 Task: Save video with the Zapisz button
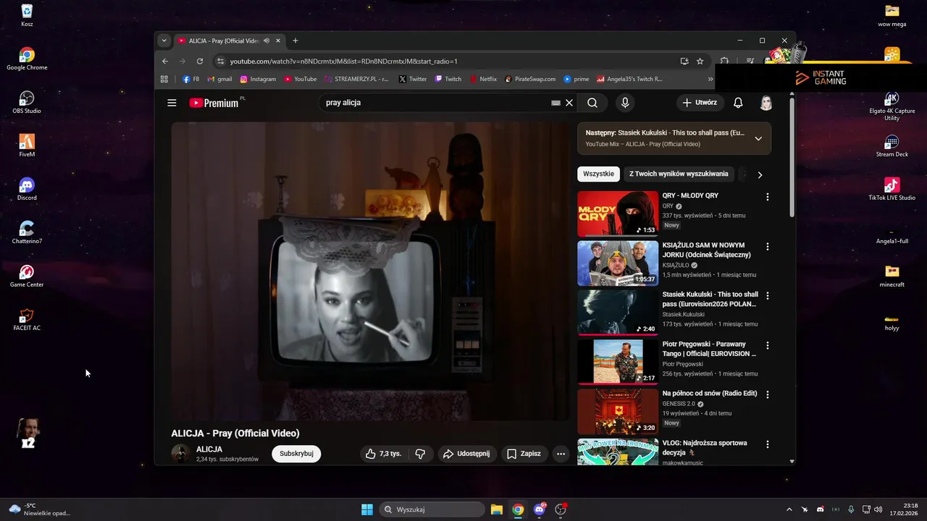click(x=524, y=454)
